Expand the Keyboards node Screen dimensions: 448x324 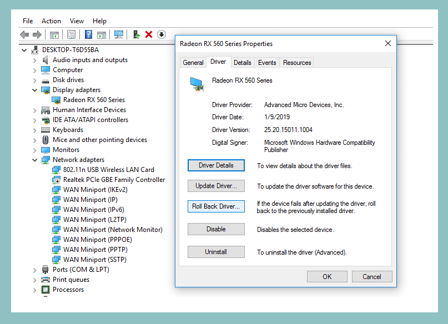34,130
